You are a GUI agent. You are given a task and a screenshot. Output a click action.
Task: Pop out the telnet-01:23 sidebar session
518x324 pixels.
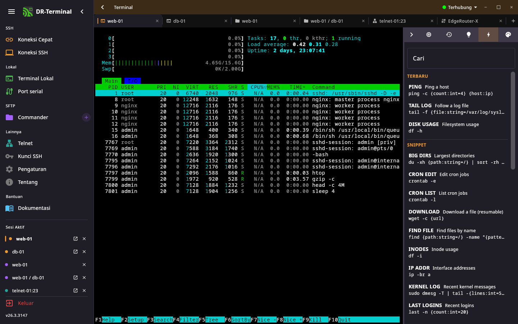click(76, 291)
